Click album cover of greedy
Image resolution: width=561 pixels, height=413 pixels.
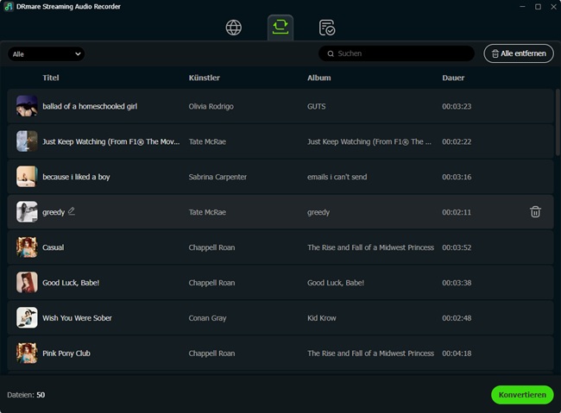[x=27, y=212]
